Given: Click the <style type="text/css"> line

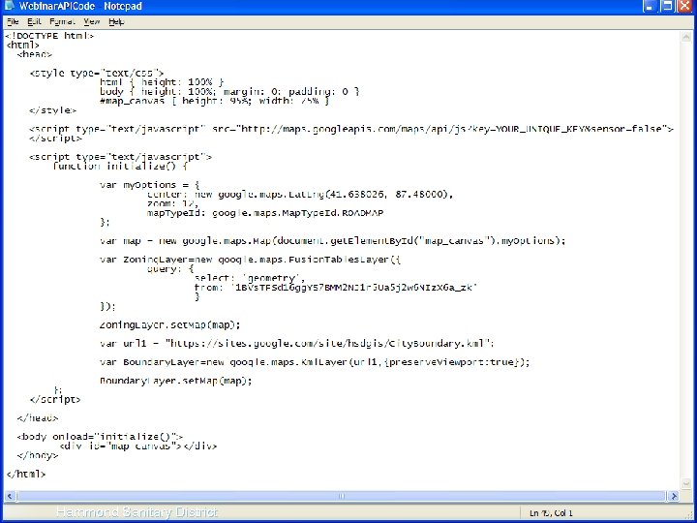Looking at the screenshot, I should pyautogui.click(x=97, y=73).
